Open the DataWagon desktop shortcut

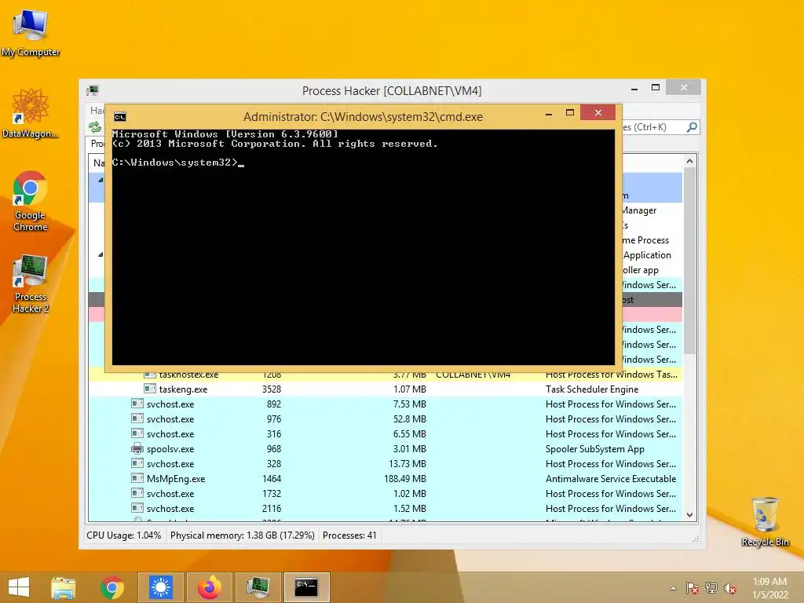[x=31, y=113]
